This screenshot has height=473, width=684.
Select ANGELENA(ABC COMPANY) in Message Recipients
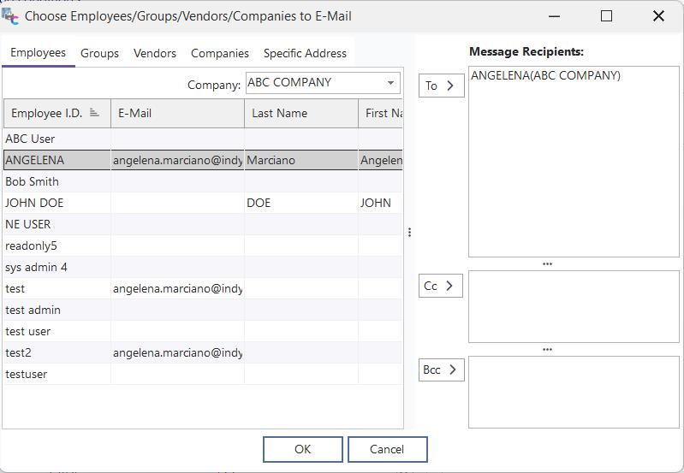545,75
